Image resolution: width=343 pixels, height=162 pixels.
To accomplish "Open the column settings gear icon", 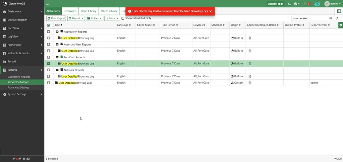I will [340, 25].
